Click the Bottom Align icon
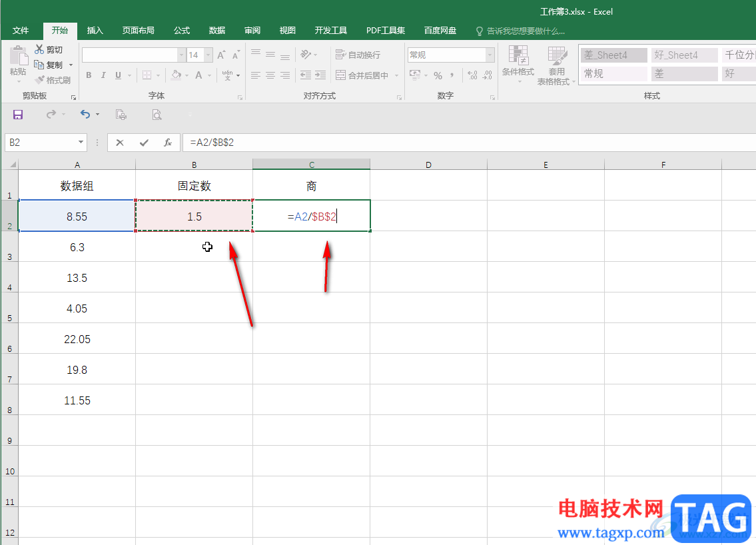The width and height of the screenshot is (756, 545). 286,55
